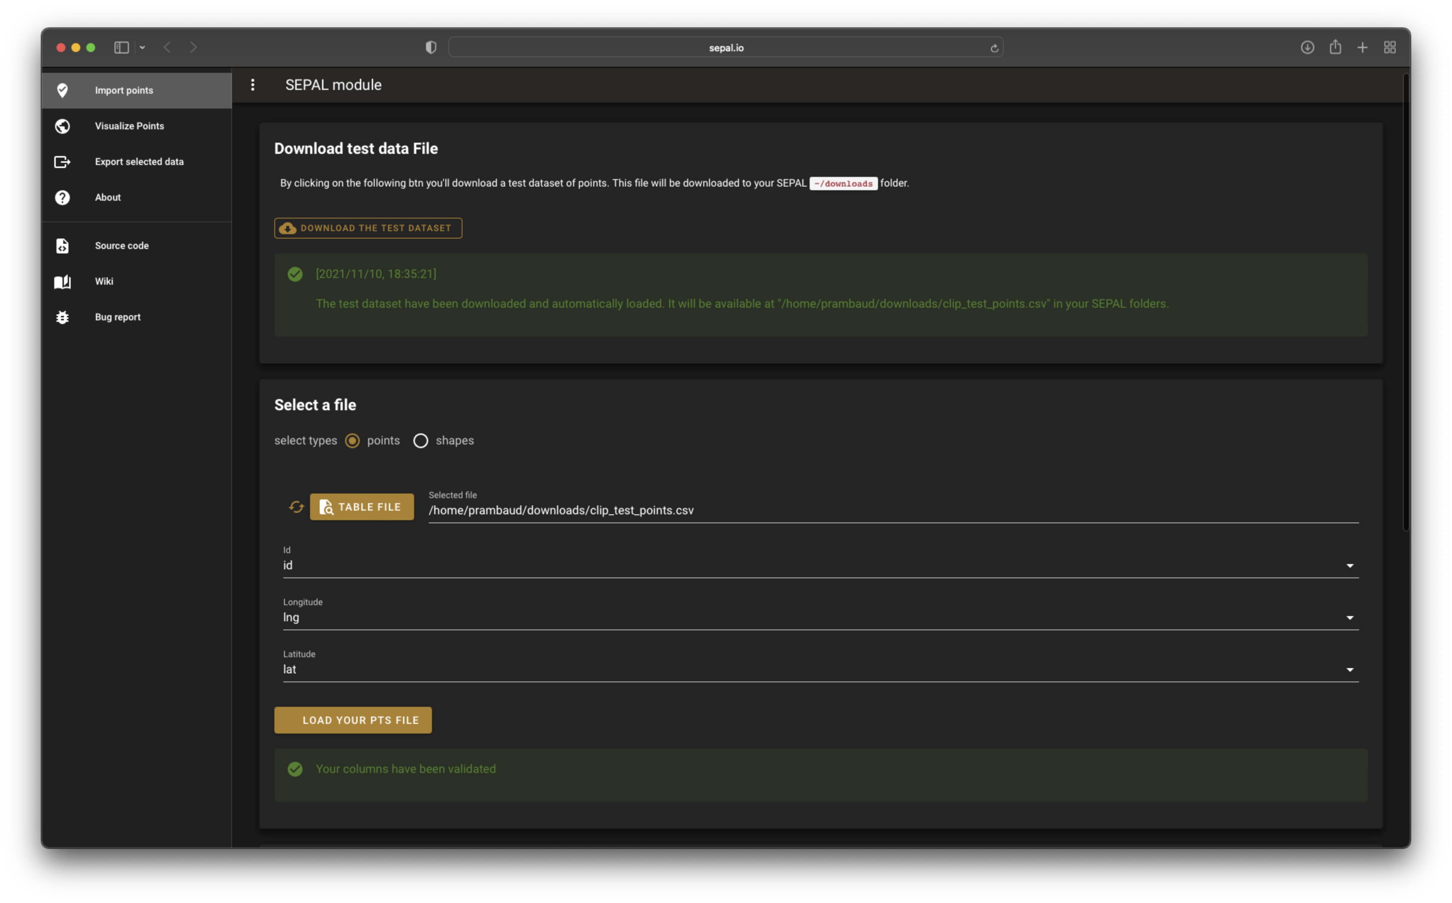Click the browser reload page icon

[994, 48]
